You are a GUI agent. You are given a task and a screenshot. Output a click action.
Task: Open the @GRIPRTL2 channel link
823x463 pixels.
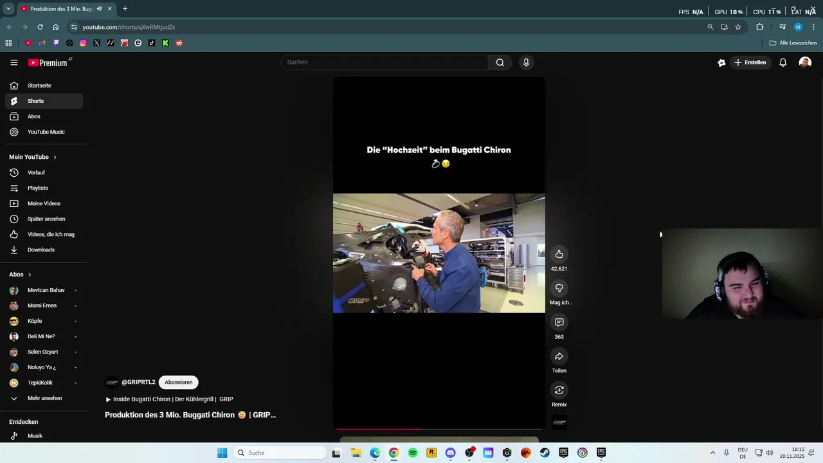138,382
